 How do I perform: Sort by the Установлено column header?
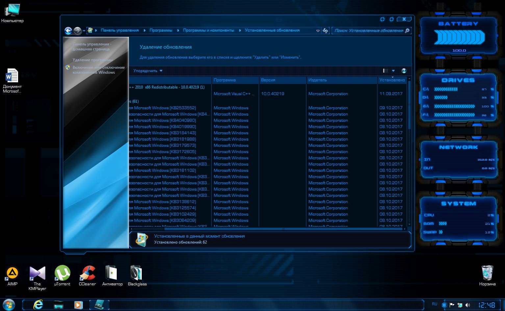pos(392,80)
